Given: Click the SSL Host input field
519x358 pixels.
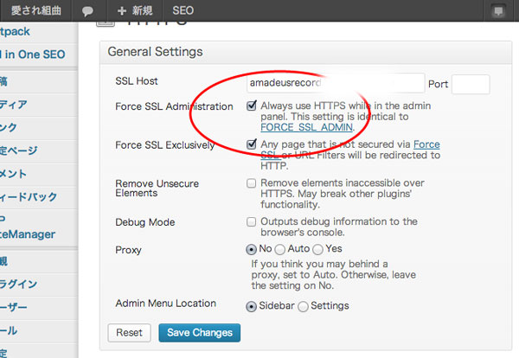Looking at the screenshot, I should 336,83.
